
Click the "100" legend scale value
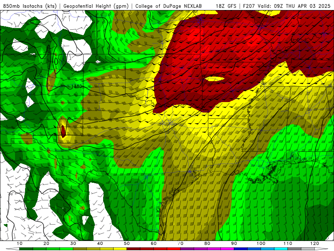coord(261,243)
